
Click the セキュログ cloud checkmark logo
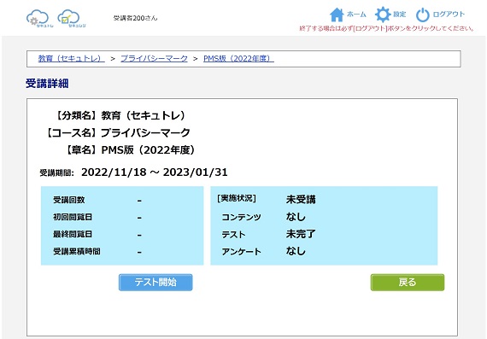tap(72, 18)
